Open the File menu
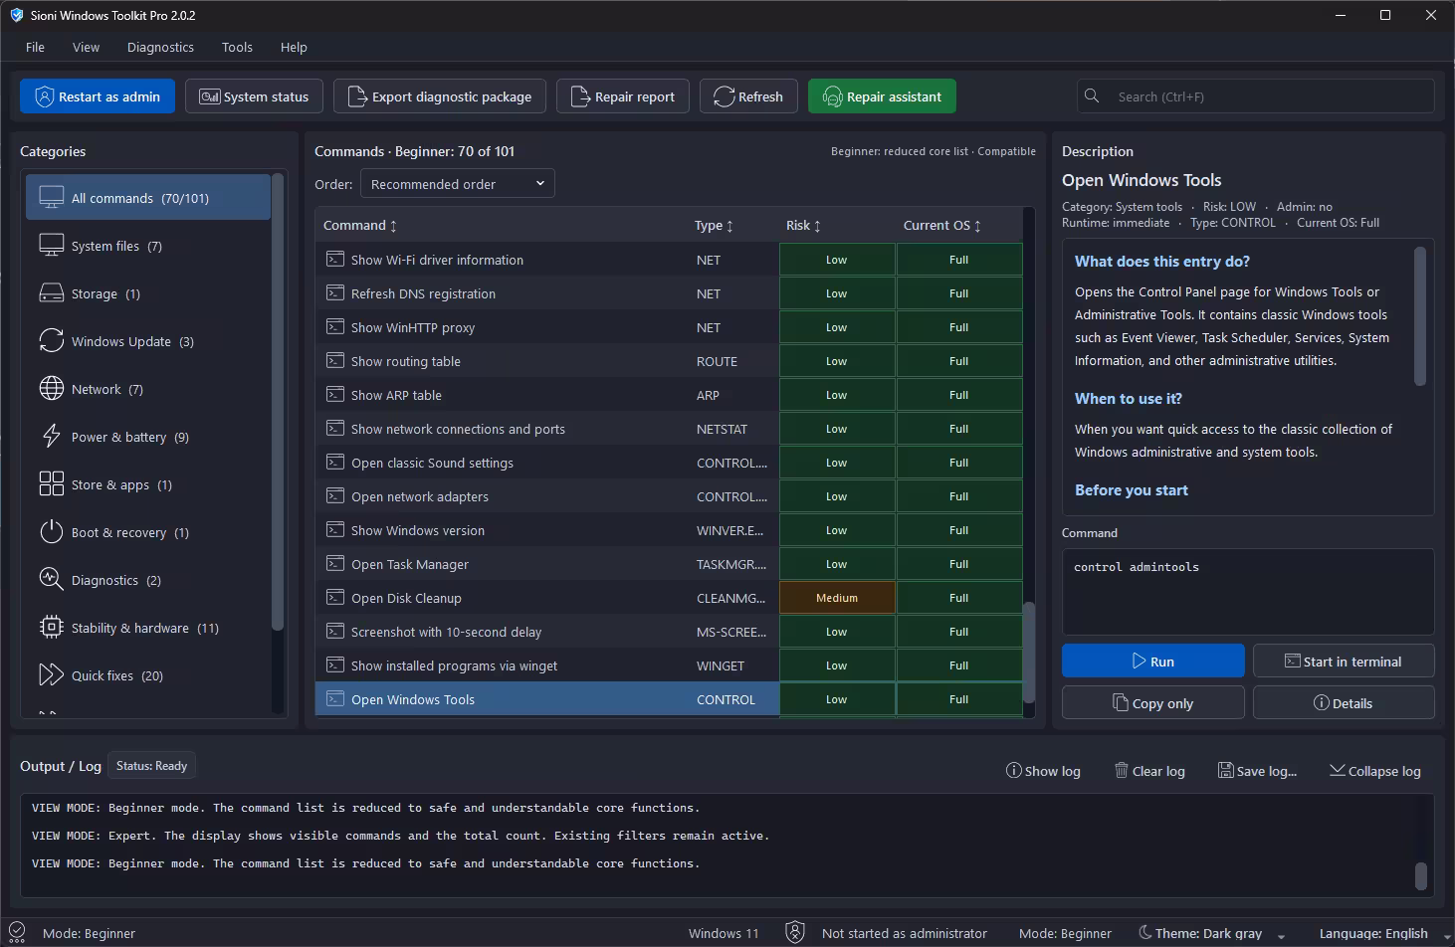The height and width of the screenshot is (947, 1455). point(35,47)
